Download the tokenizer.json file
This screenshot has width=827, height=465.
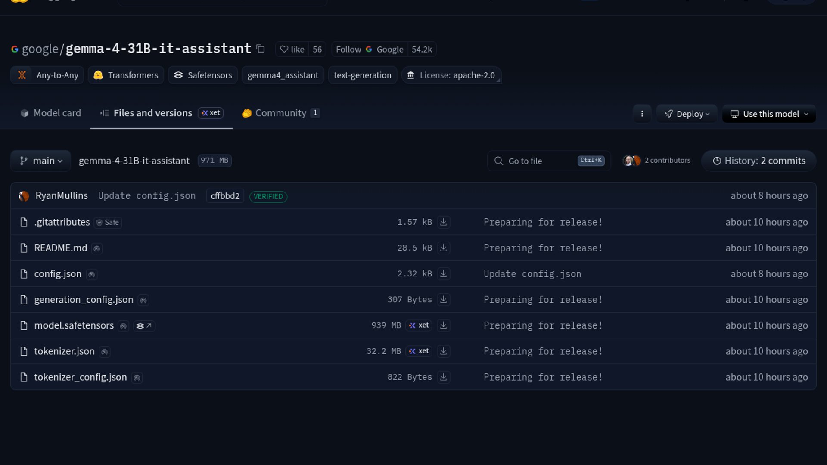click(x=443, y=351)
